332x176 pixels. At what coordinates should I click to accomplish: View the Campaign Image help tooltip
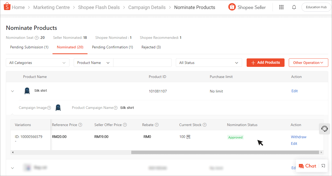(x=49, y=108)
